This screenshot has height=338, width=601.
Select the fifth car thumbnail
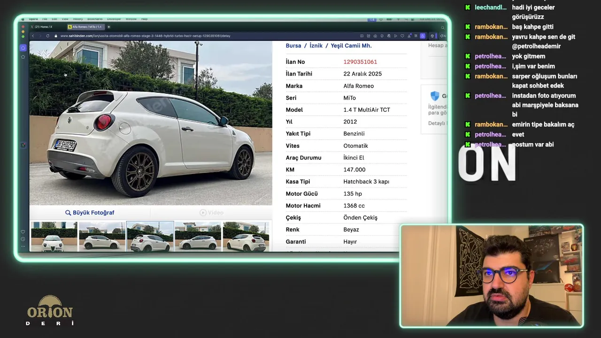(x=246, y=237)
